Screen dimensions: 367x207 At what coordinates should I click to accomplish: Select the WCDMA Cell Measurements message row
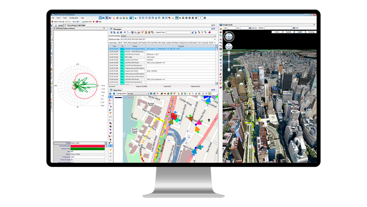click(x=162, y=49)
